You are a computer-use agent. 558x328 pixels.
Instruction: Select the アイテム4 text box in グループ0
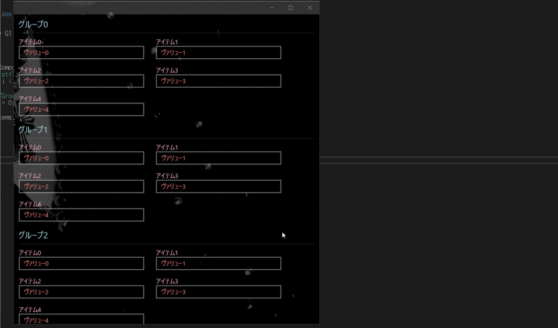click(x=82, y=110)
